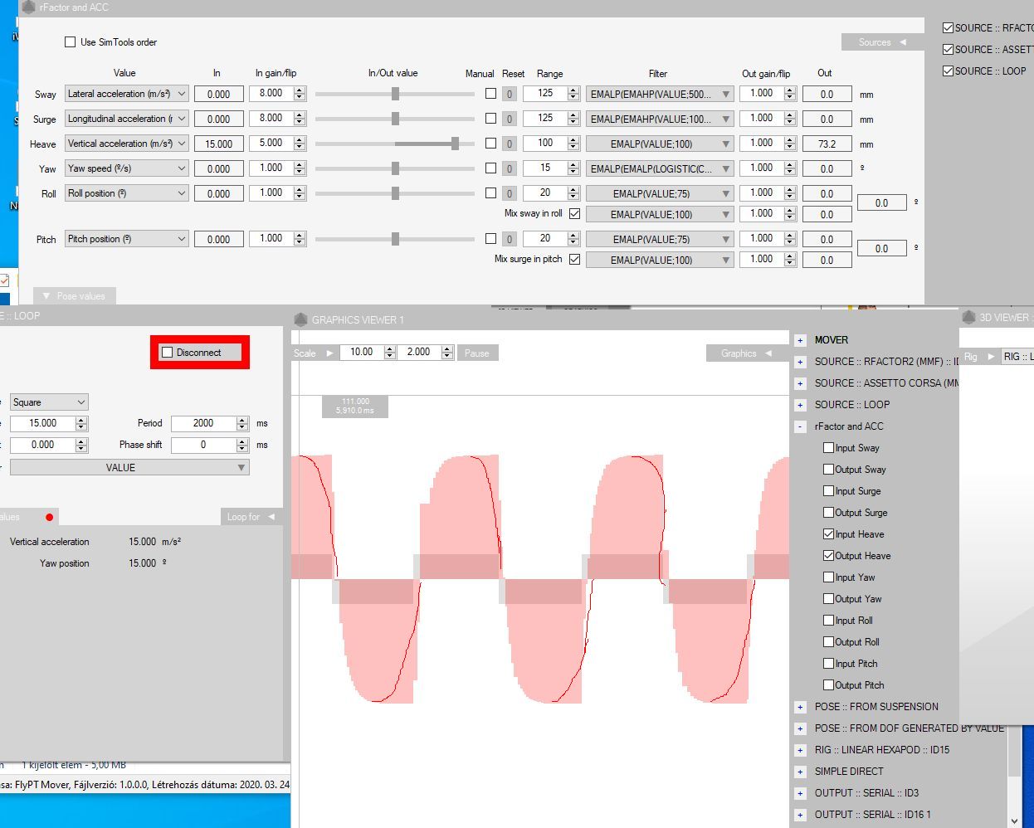Click the Pause button in Graphics Viewer
Viewport: 1034px width, 828px height.
point(476,353)
